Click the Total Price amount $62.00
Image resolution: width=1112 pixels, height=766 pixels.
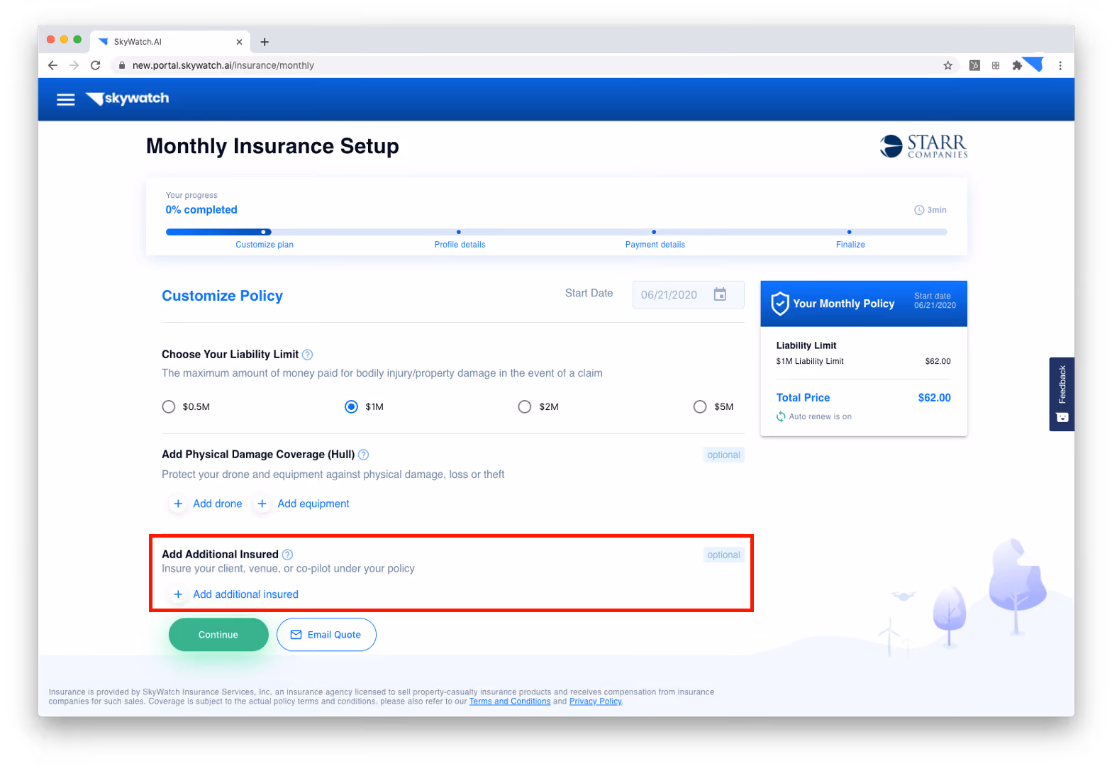[934, 398]
